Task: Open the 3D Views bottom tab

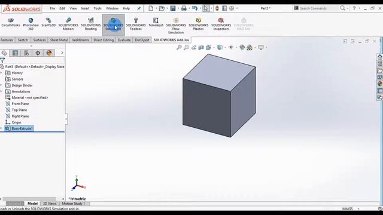Action: coord(50,203)
